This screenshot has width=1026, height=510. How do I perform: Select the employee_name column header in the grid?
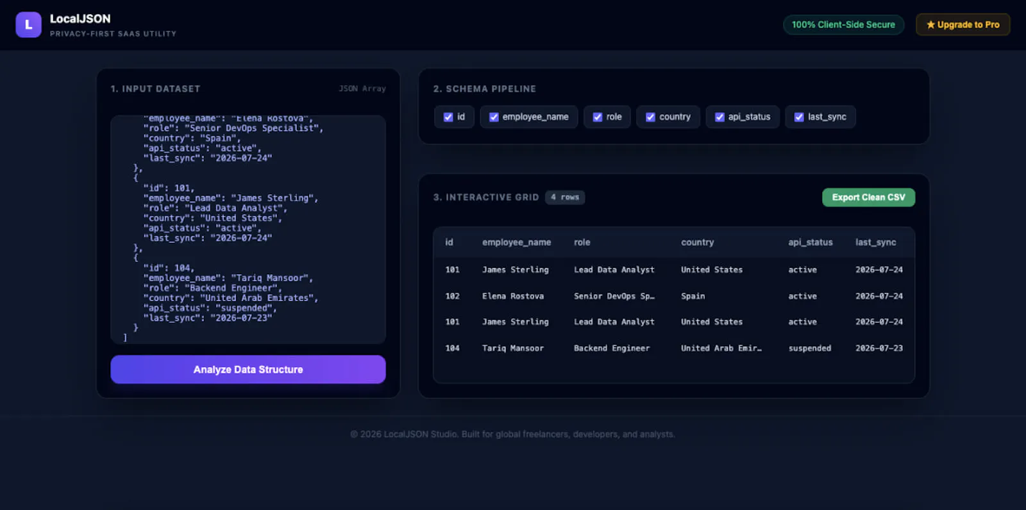pos(516,242)
